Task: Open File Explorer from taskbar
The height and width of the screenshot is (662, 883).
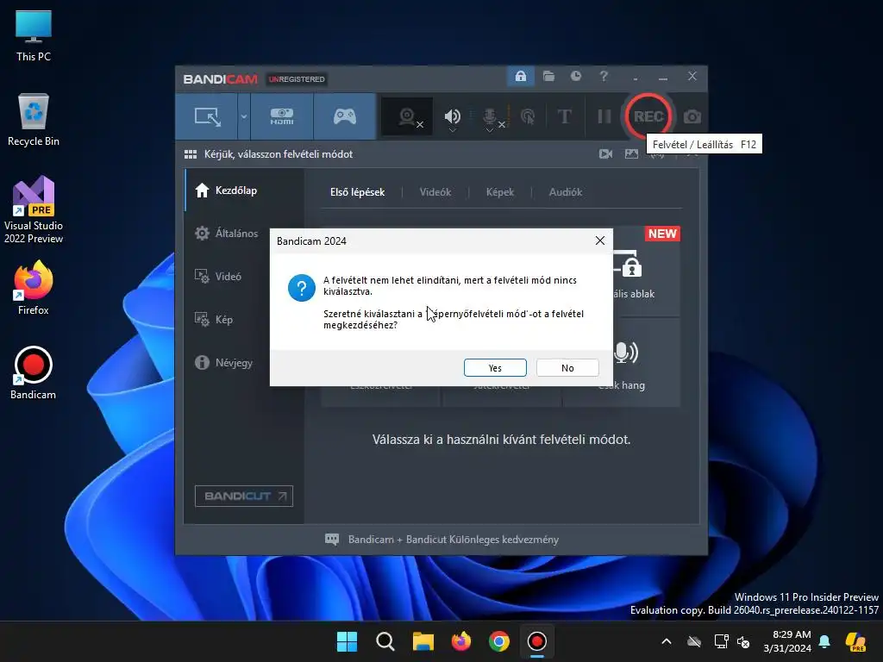Action: tap(423, 641)
